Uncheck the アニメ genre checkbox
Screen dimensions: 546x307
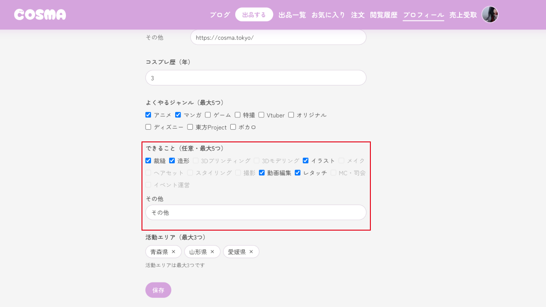148,115
